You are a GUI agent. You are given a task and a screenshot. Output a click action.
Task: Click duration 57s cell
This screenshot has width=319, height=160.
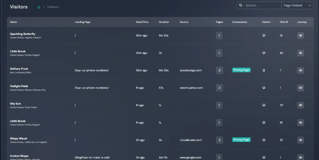161,88
